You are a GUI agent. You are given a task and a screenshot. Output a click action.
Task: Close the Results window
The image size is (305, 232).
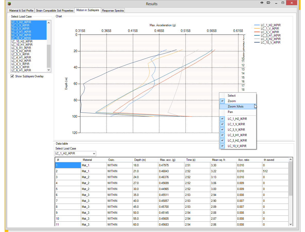coord(291,3)
